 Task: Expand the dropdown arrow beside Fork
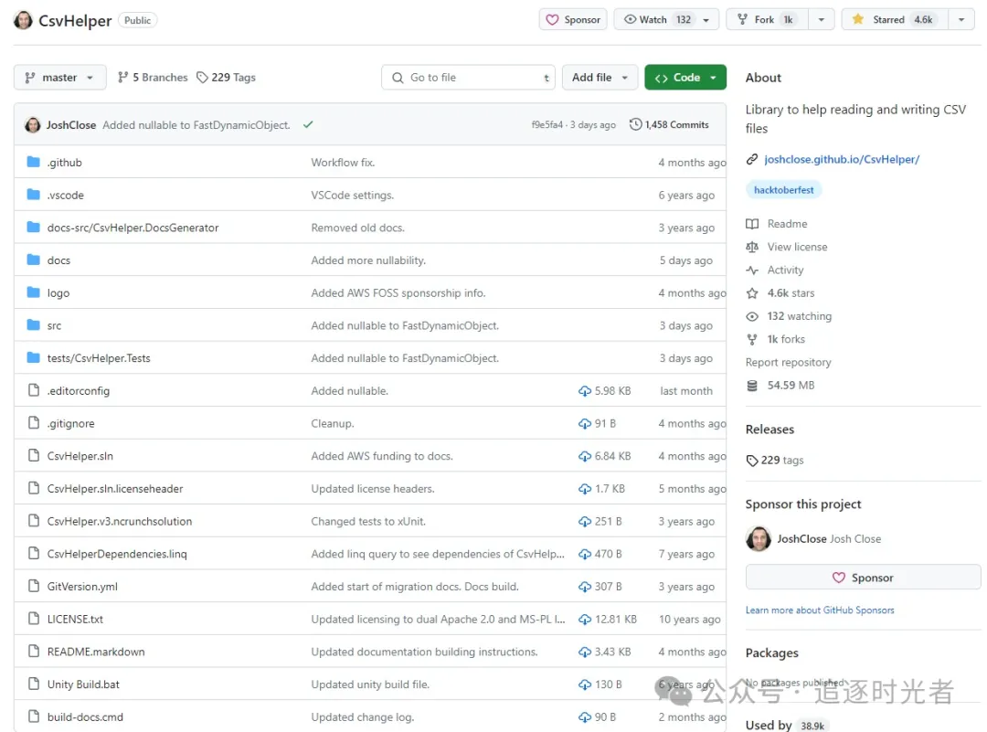pos(821,19)
